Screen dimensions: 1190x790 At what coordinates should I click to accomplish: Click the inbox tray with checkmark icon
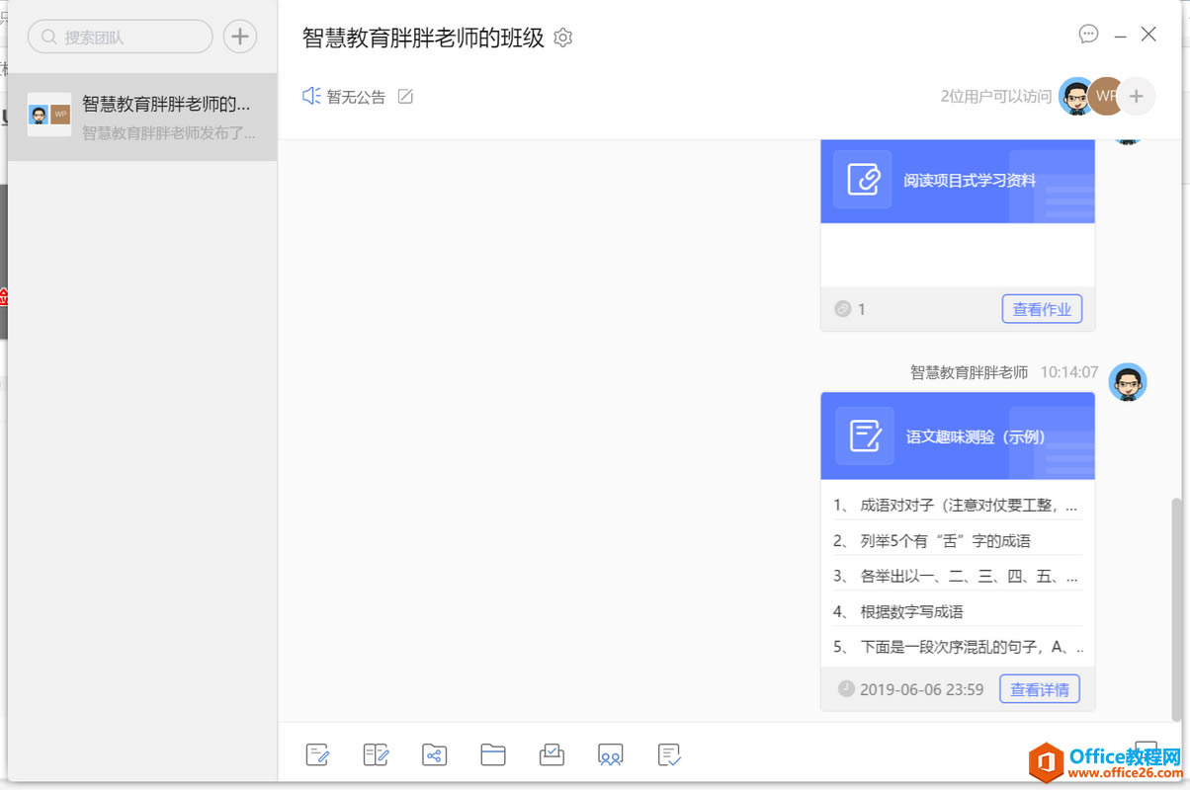tap(552, 755)
